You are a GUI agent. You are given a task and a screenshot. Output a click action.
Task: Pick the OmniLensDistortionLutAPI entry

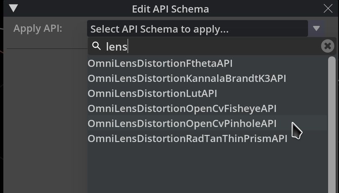pos(152,94)
